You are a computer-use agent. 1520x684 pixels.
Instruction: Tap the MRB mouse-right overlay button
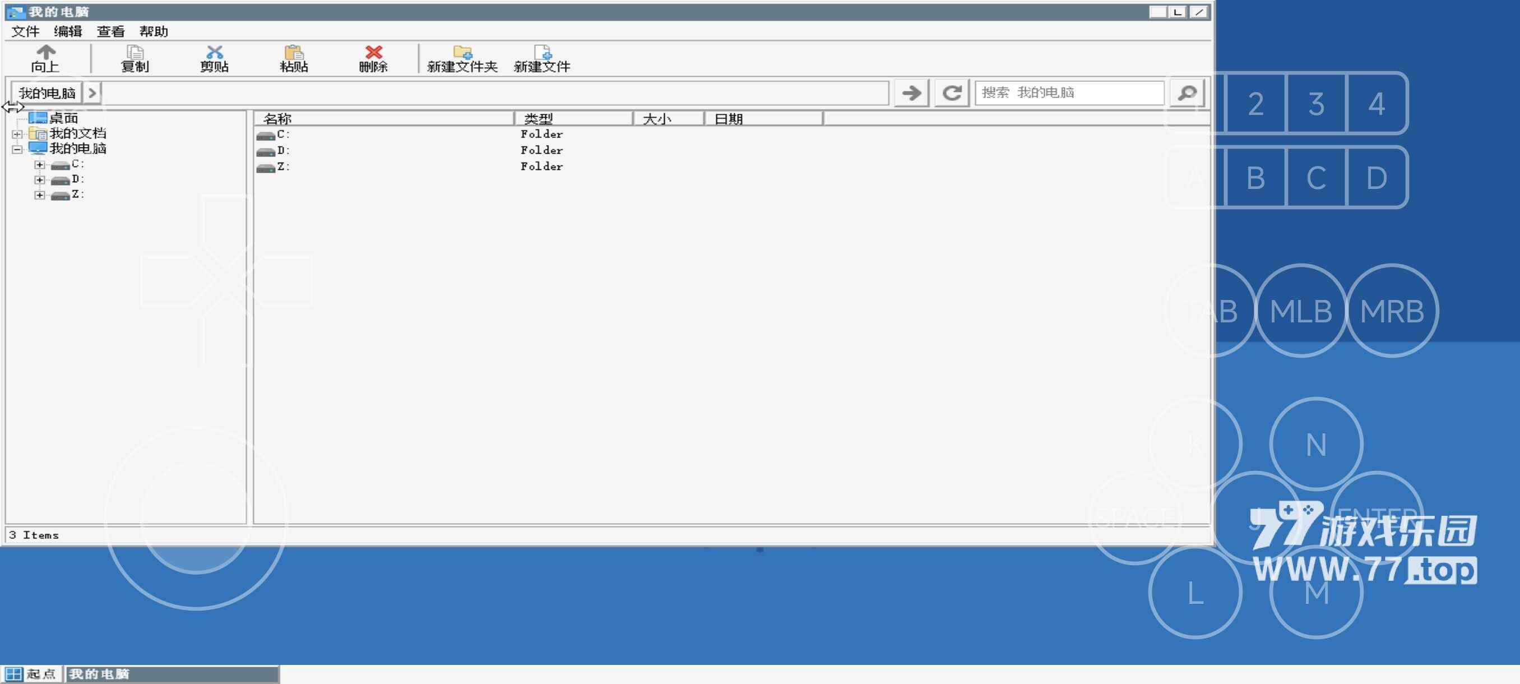tap(1392, 311)
